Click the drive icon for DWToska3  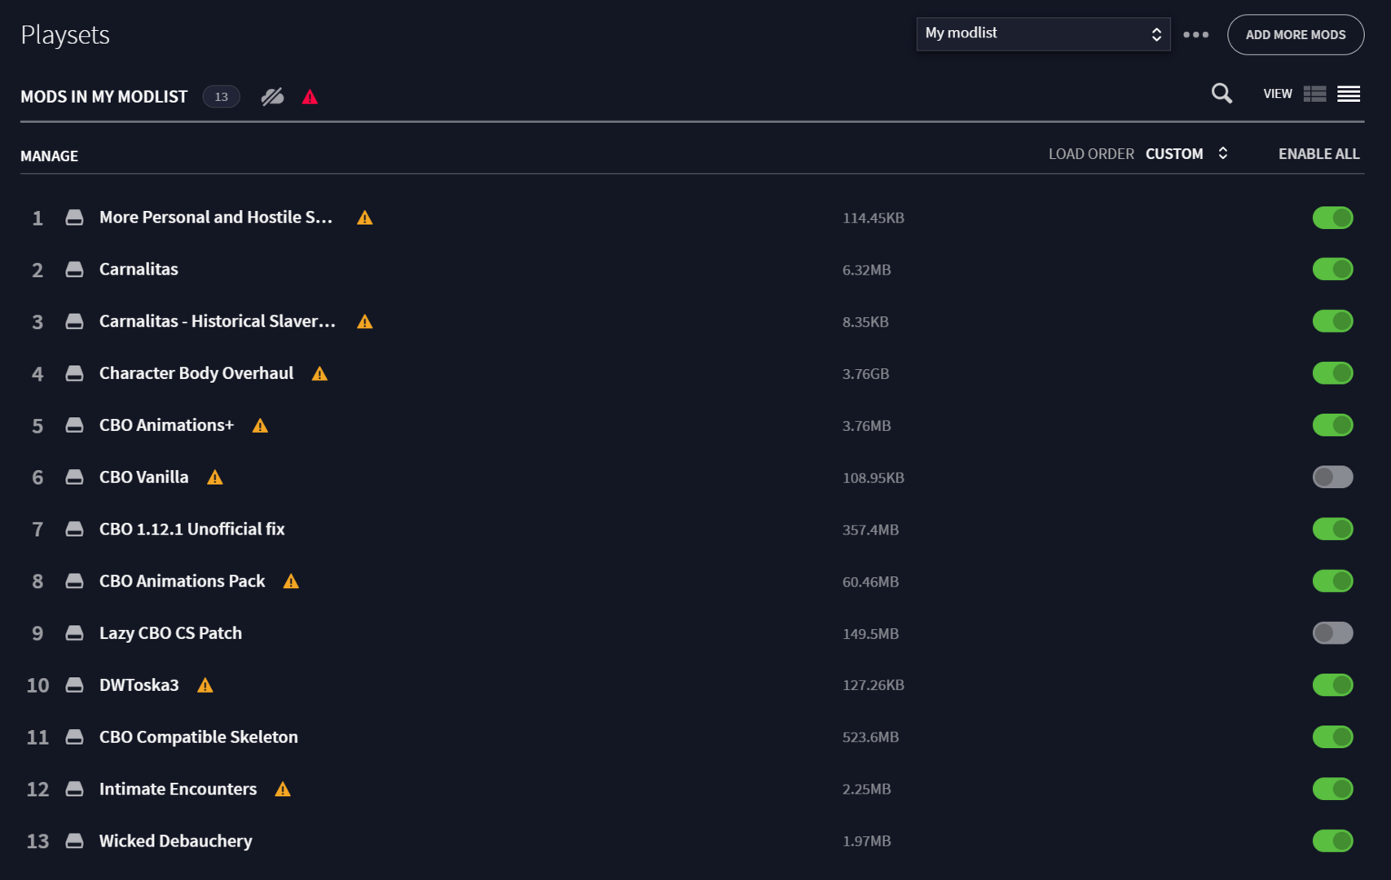pos(74,685)
